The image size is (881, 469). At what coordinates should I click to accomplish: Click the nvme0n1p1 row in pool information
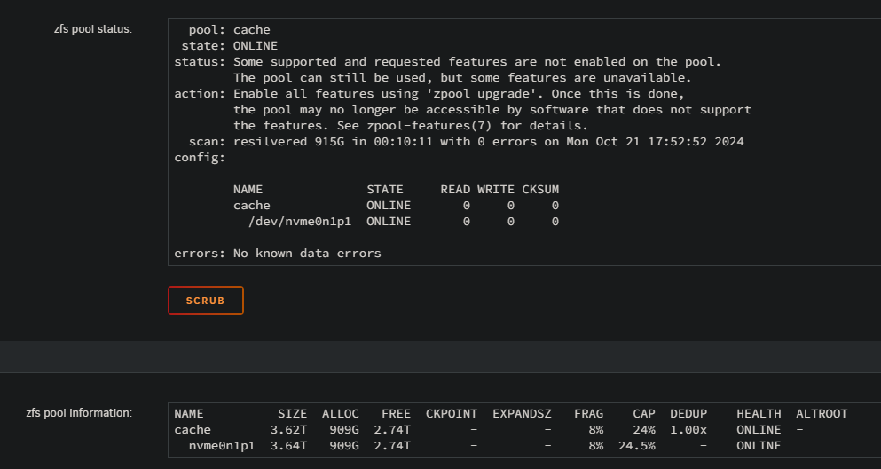477,445
